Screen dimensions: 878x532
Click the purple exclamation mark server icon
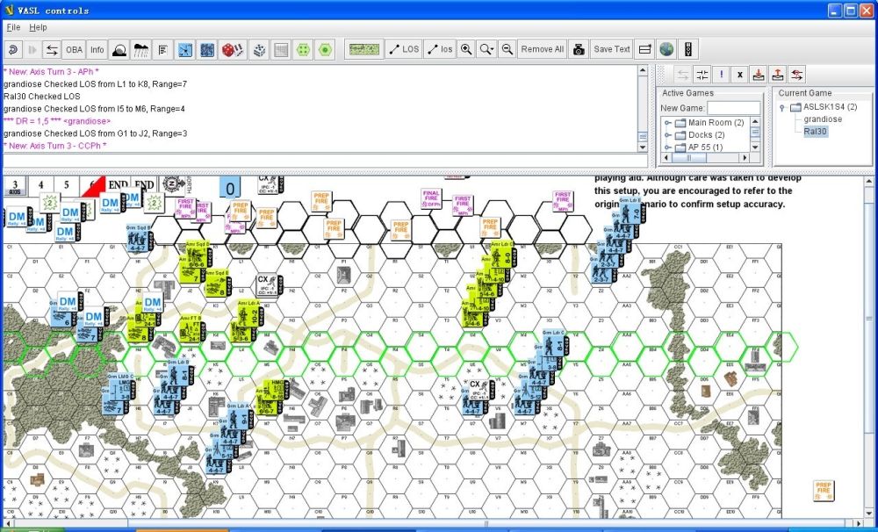[721, 75]
